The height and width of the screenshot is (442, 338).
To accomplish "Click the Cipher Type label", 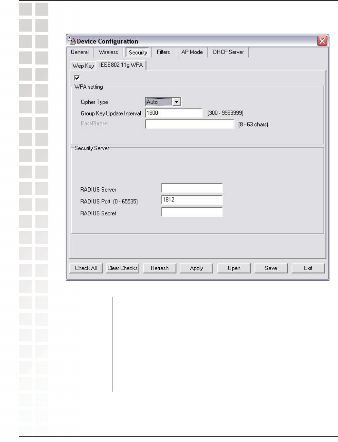I will click(x=94, y=102).
